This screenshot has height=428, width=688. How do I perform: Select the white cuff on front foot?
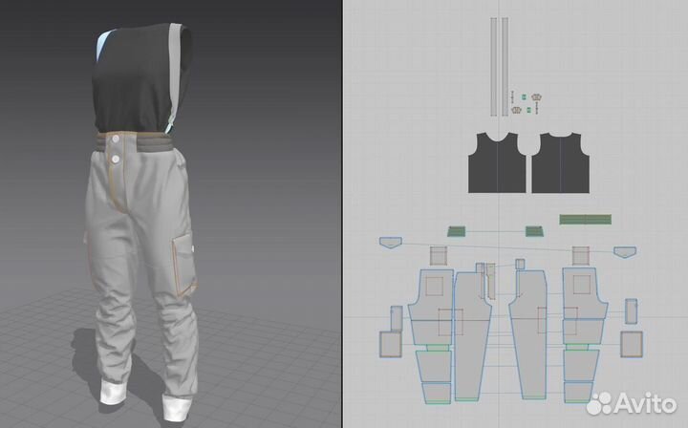pos(178,407)
